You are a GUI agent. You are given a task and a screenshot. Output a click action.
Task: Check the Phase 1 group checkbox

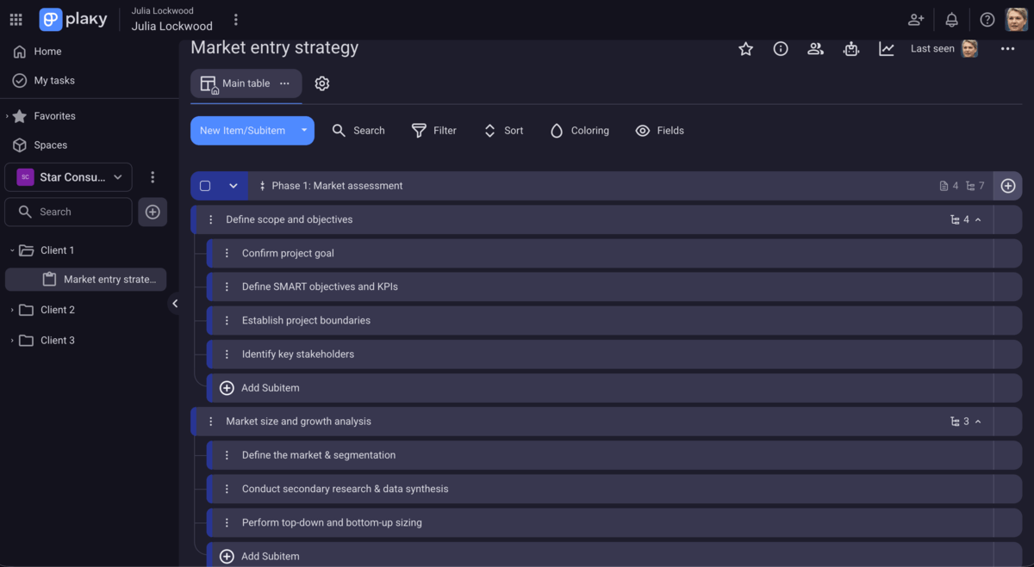204,185
